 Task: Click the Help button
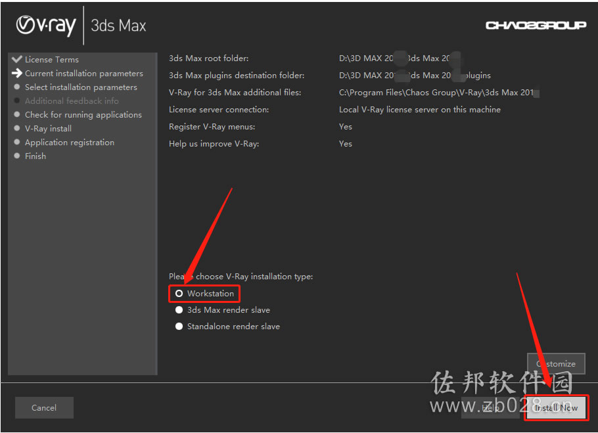(x=490, y=408)
